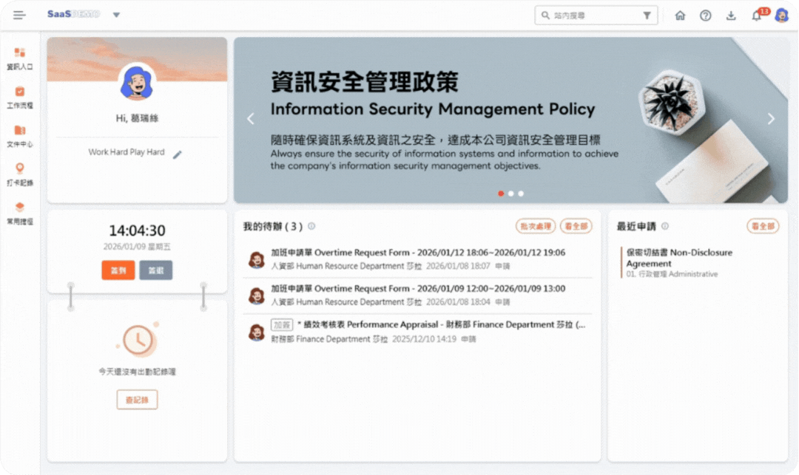The width and height of the screenshot is (799, 475).
Task: Select the 工作流程 workflow icon in sidebar
Action: click(x=19, y=97)
